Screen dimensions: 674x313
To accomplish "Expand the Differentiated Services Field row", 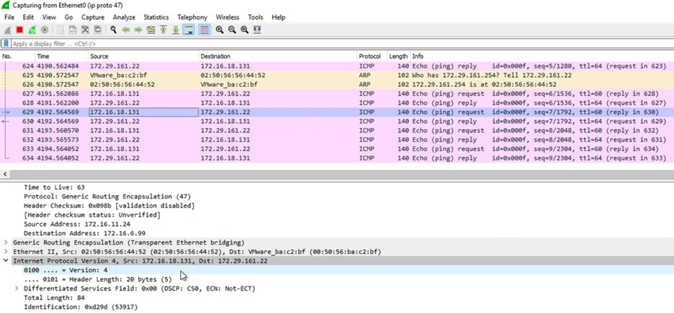I will (17, 289).
